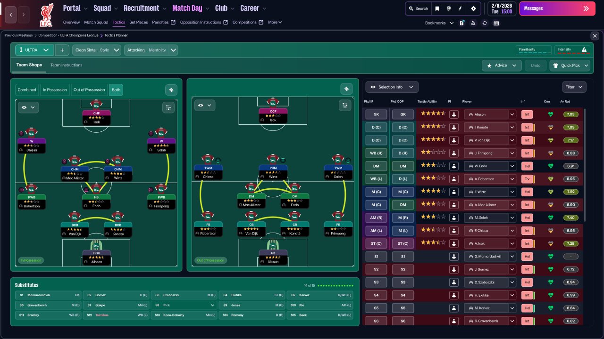Toggle the condition heart icon for Alisson
This screenshot has width=604, height=339.
point(550,114)
